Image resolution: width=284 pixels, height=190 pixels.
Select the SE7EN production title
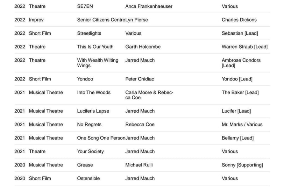(x=85, y=6)
